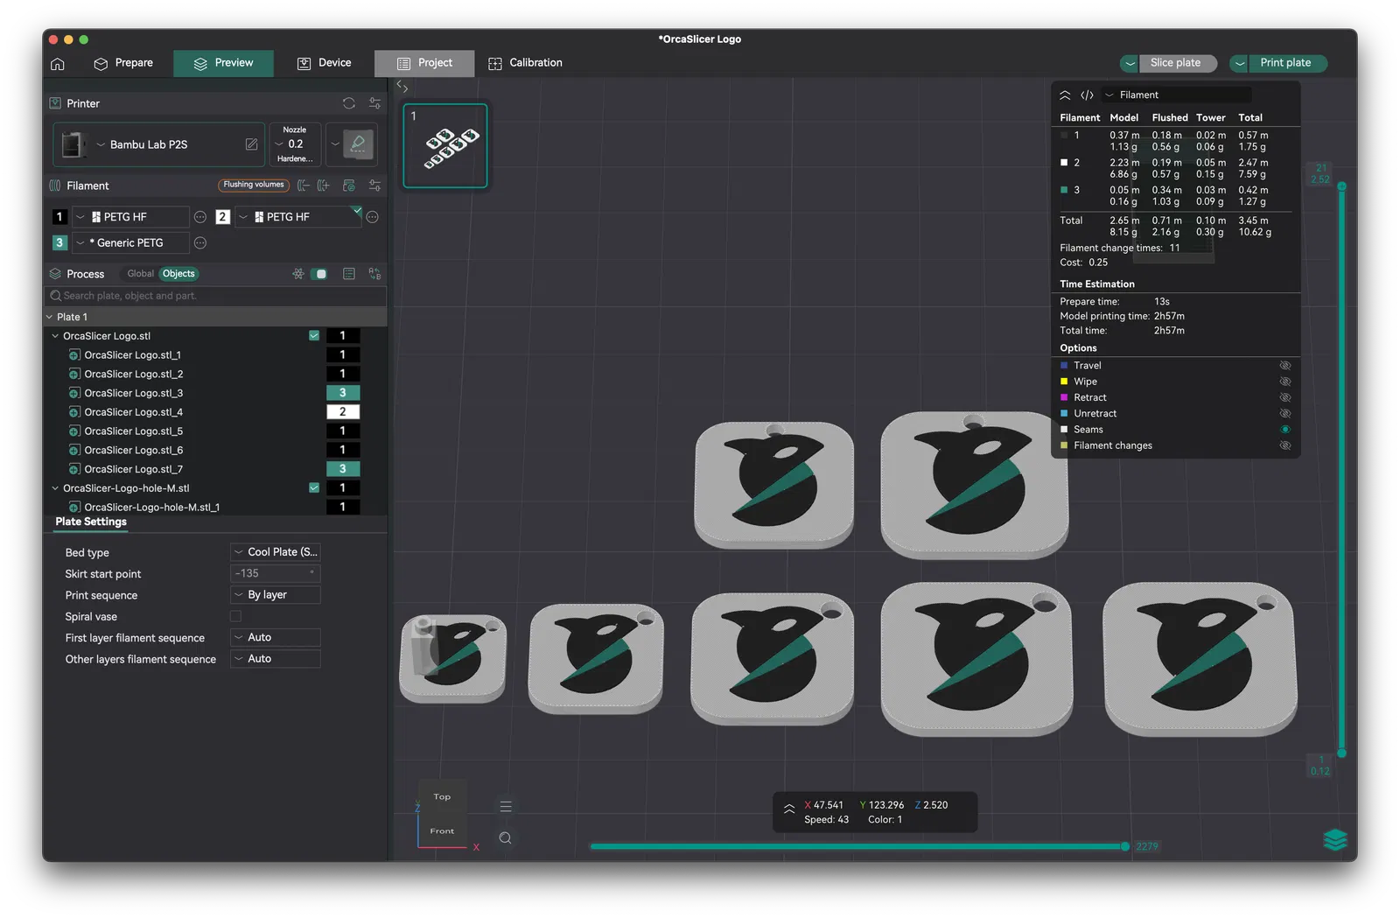1400x918 pixels.
Task: Switch to the Device tab
Action: point(324,63)
